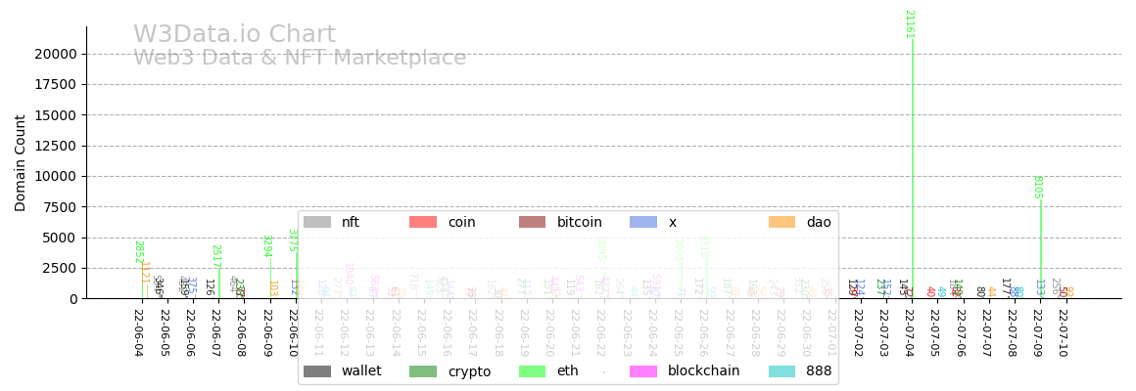Click the 22-07-10 date tick label
The width and height of the screenshot is (1136, 391).
1062,332
